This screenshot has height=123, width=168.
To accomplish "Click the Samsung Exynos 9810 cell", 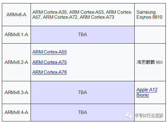I will (x=150, y=15).
